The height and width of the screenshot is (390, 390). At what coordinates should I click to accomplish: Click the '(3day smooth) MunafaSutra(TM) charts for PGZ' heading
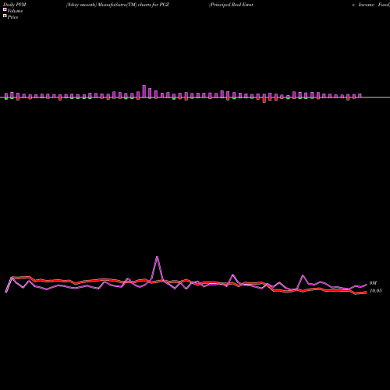click(x=118, y=5)
